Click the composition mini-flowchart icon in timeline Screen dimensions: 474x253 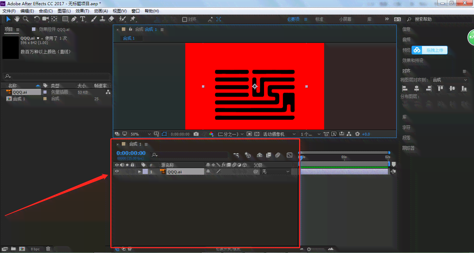[236, 155]
